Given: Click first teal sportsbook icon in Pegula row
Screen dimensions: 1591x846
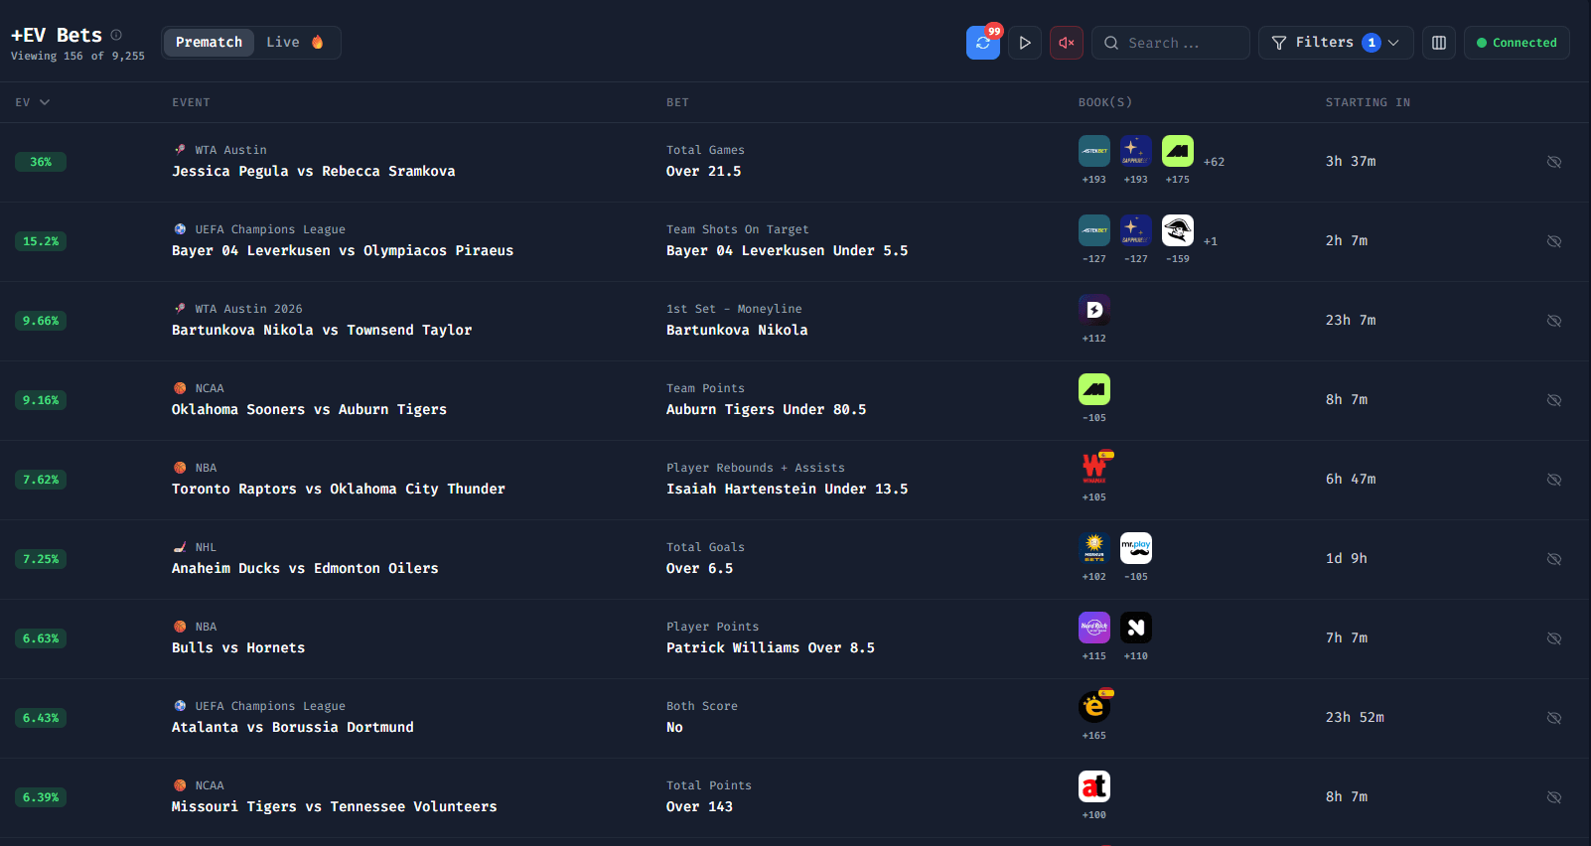Looking at the screenshot, I should click(x=1094, y=151).
